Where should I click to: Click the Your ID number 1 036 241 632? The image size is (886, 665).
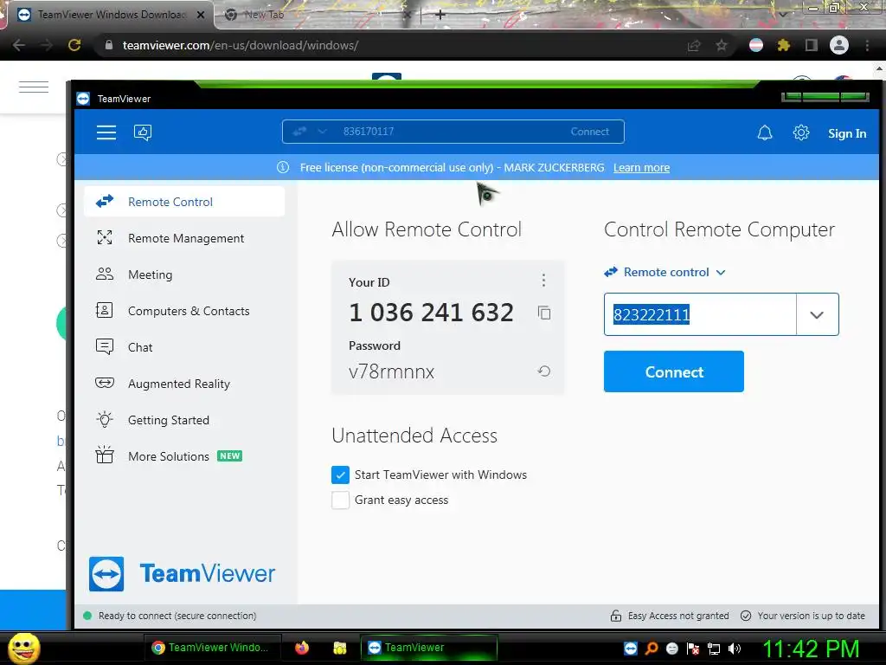point(431,312)
